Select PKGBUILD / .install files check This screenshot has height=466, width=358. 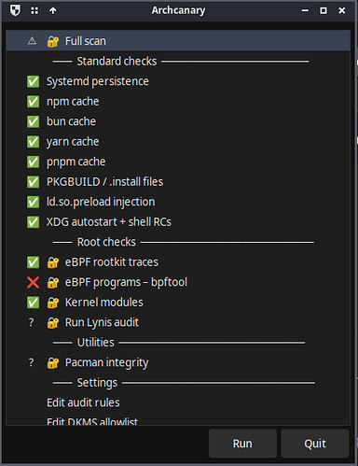(178, 182)
